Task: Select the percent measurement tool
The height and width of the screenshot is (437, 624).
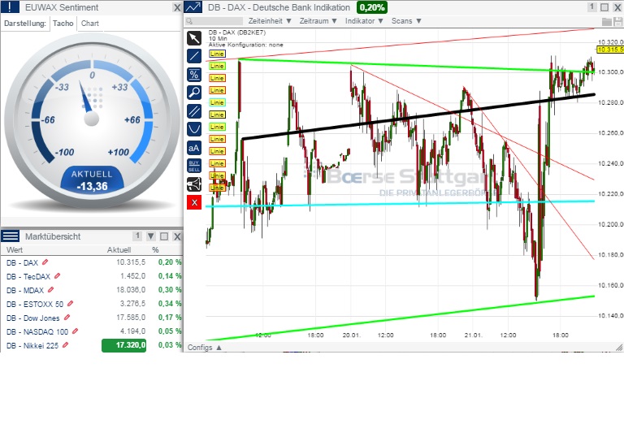Action: pos(194,75)
